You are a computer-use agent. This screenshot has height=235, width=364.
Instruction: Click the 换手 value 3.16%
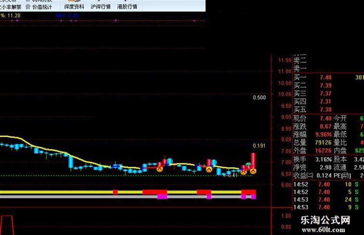pyautogui.click(x=324, y=160)
